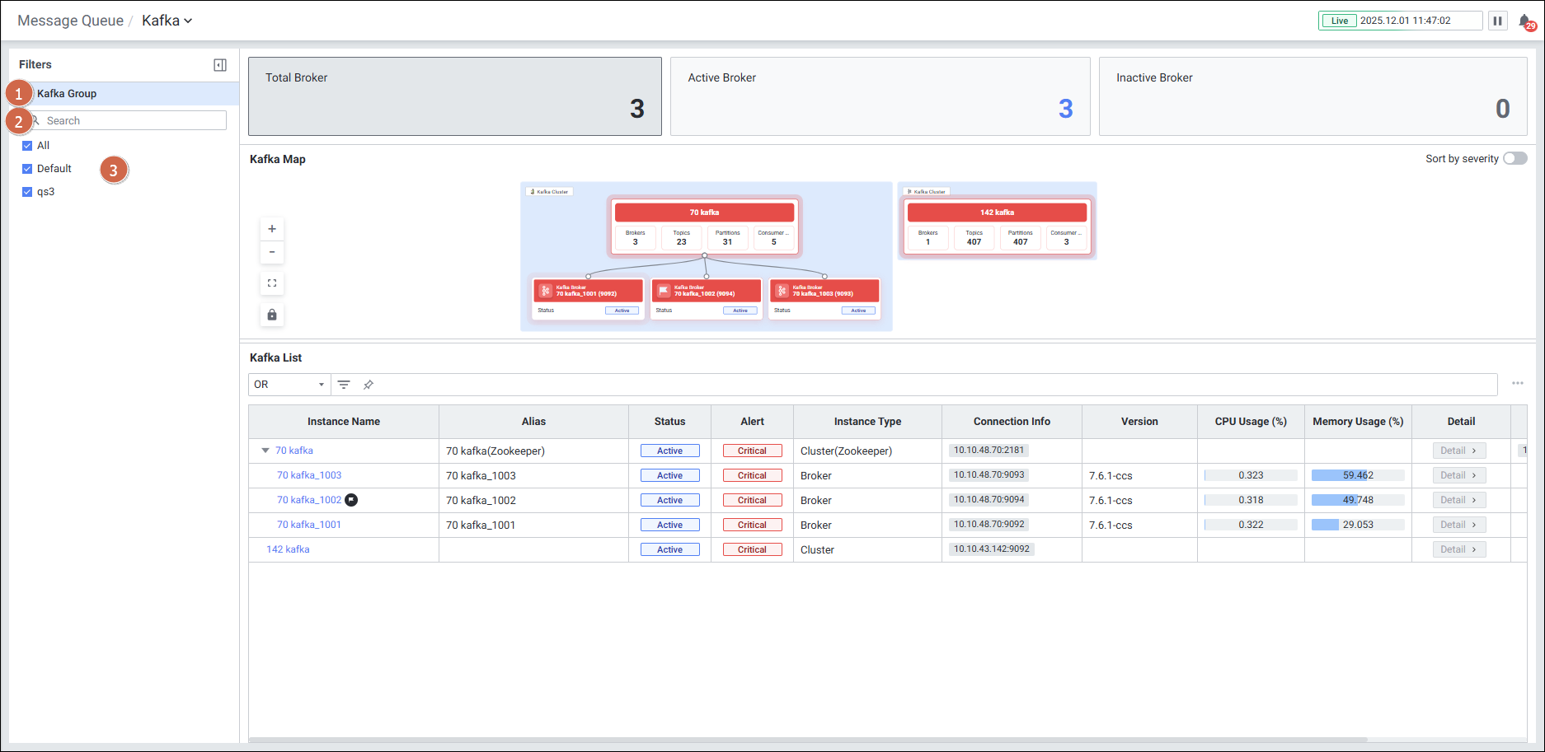This screenshot has height=752, width=1545.
Task: Uncheck the qs3 Kafka group
Action: pos(27,192)
